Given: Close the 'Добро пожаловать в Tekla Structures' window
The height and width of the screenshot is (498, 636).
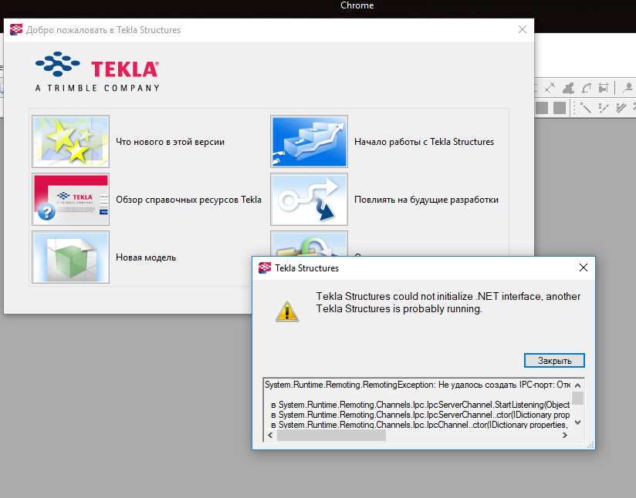Looking at the screenshot, I should pos(523,29).
